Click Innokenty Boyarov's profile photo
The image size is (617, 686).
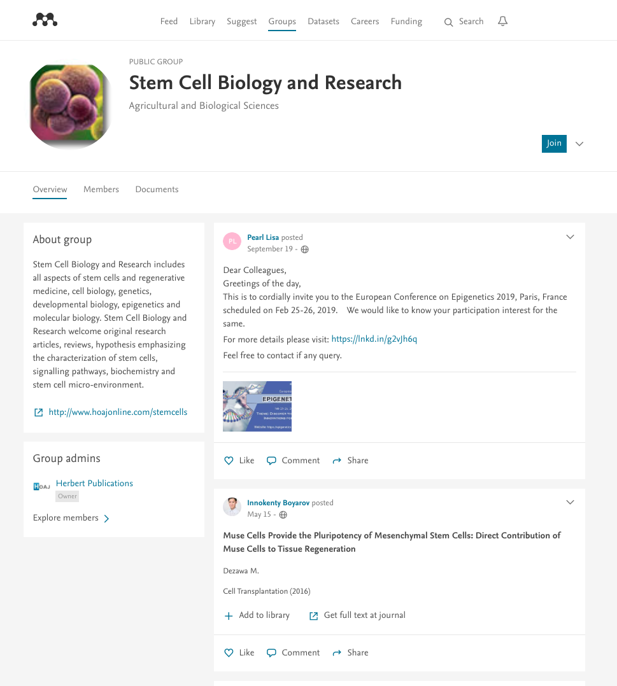pyautogui.click(x=232, y=507)
